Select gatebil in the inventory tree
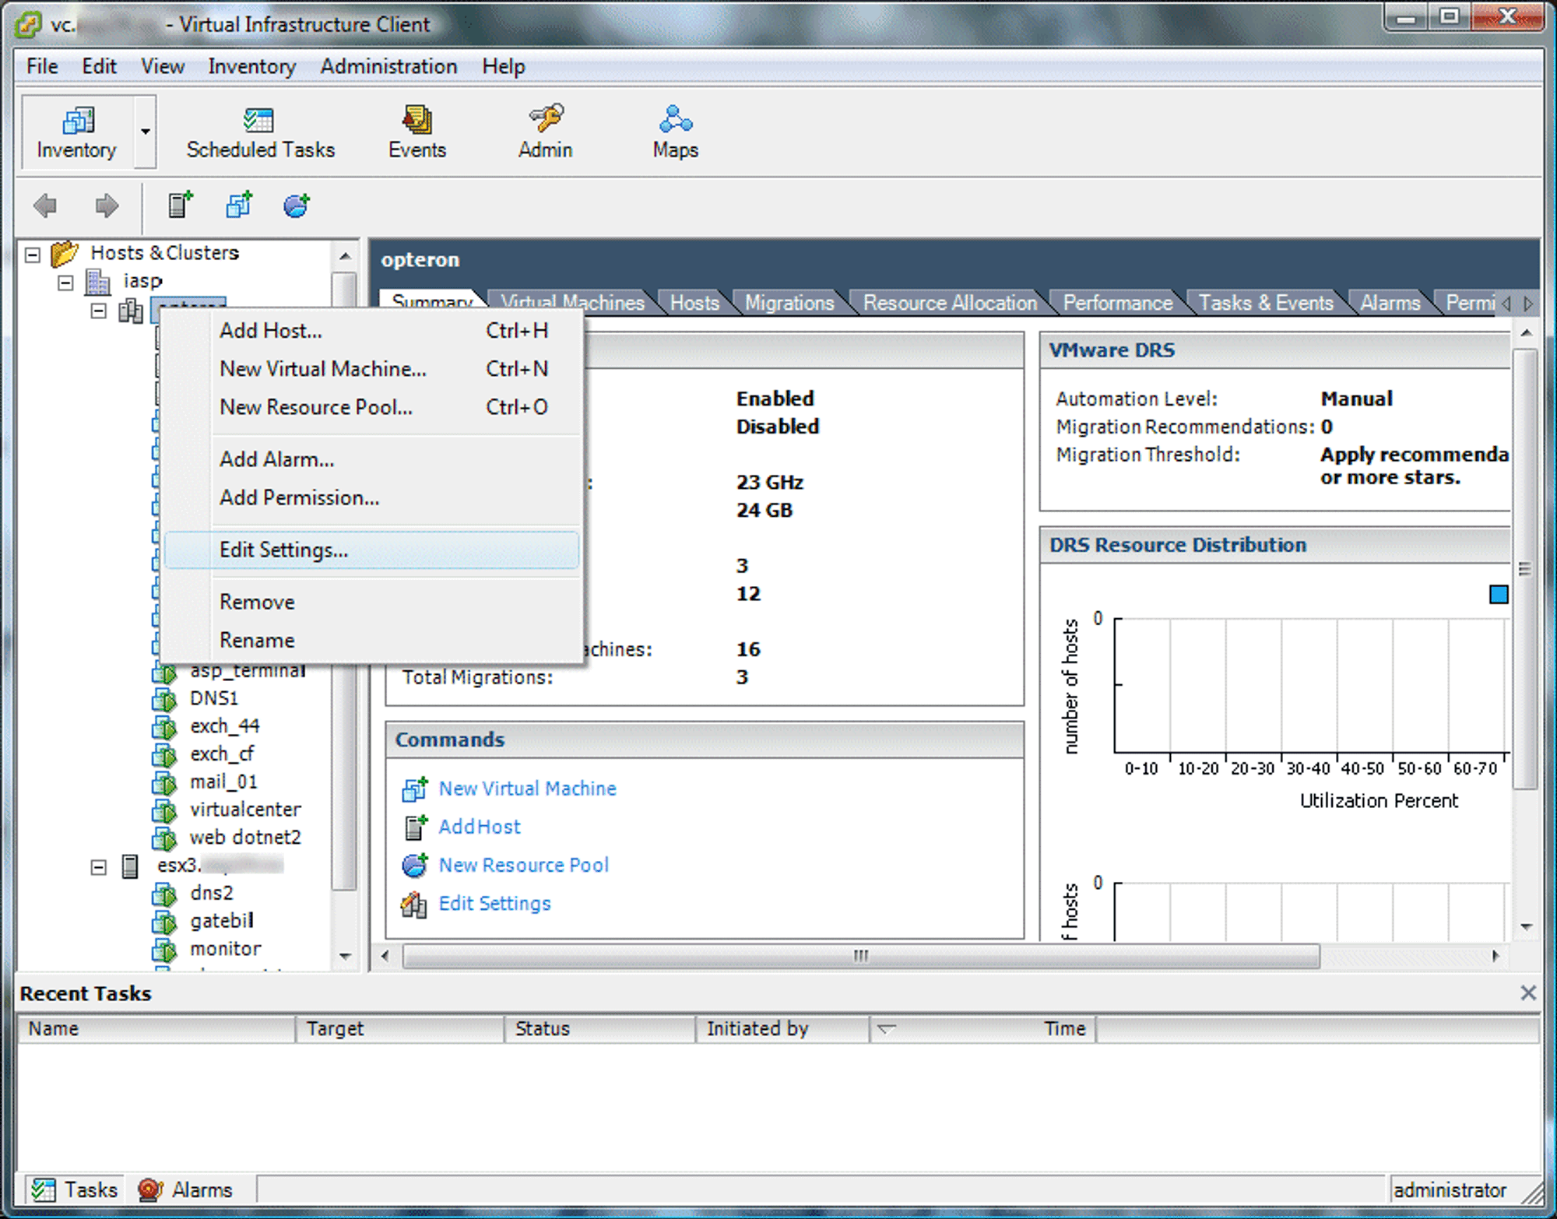 coord(222,922)
